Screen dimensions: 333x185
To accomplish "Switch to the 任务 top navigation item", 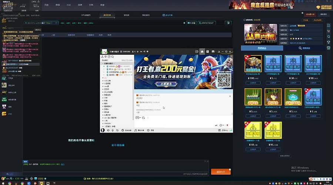I will [x=91, y=5].
